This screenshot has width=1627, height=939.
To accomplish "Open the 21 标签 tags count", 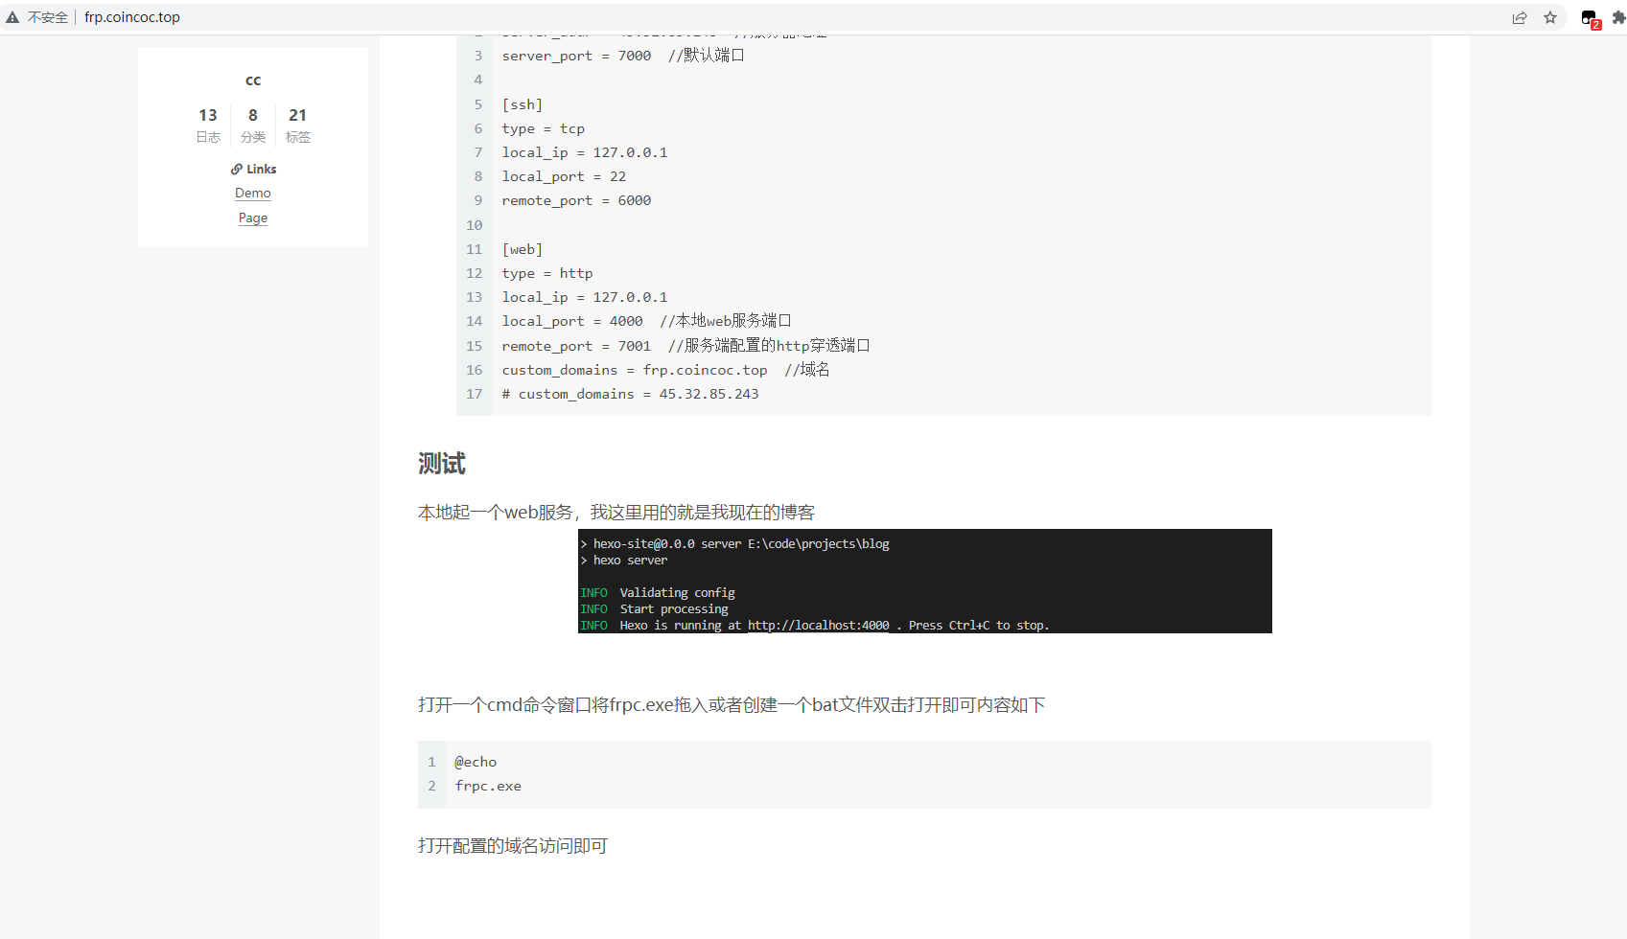I will tap(298, 125).
